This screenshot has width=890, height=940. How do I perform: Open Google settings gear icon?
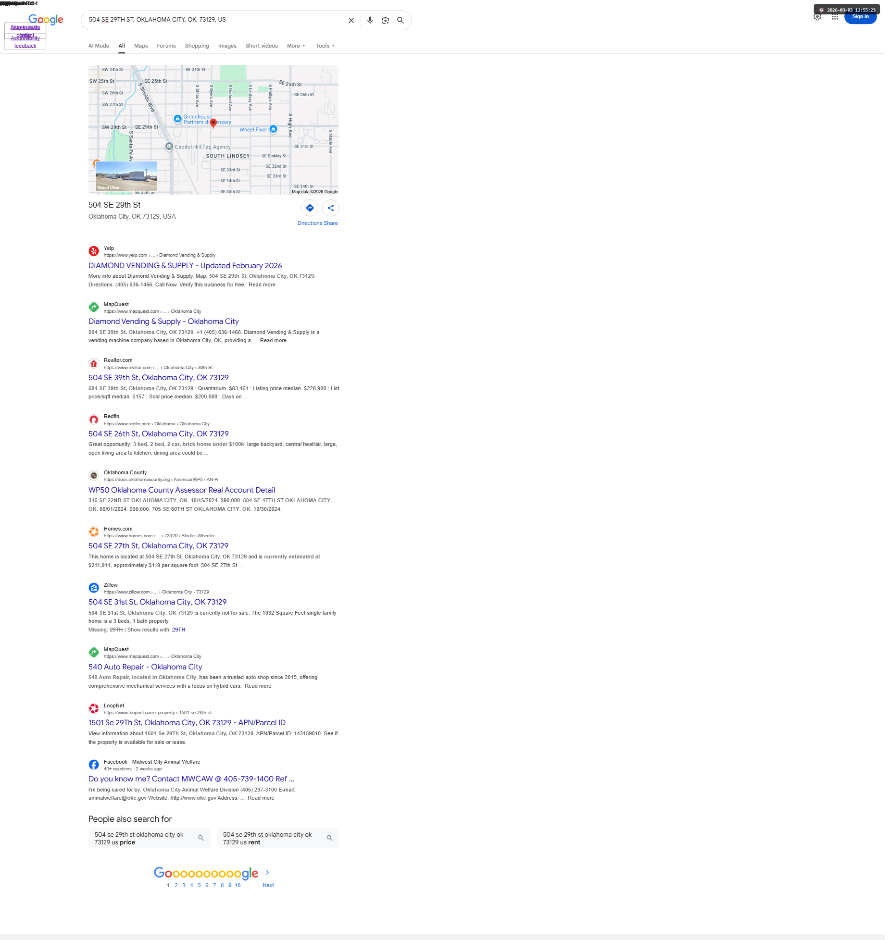pos(817,17)
